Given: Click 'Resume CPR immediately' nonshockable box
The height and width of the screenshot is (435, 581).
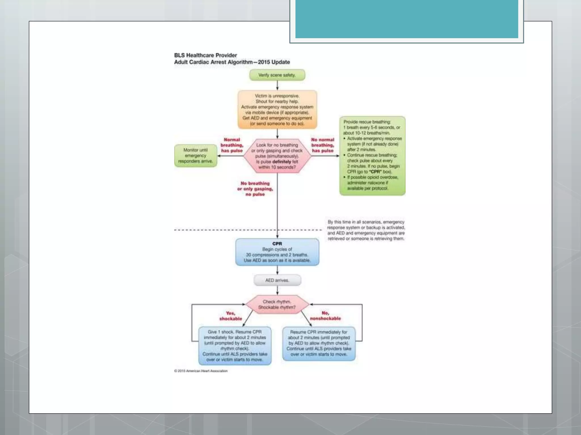Looking at the screenshot, I should 319,343.
